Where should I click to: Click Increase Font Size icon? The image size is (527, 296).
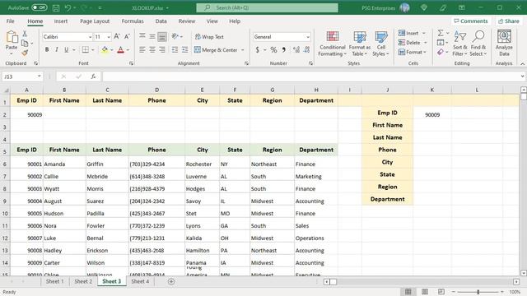117,36
